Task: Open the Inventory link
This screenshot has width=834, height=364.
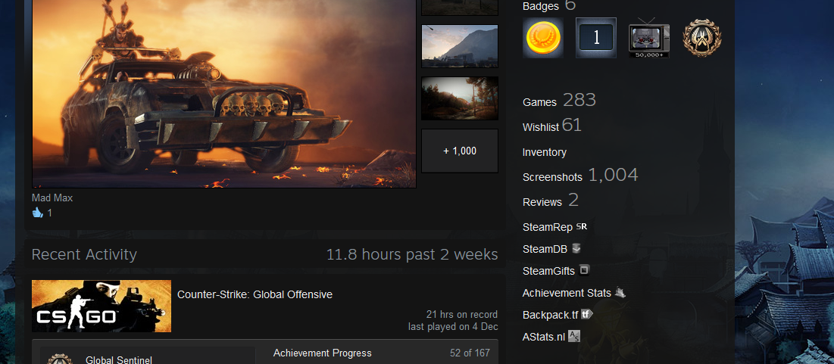Action: (x=544, y=153)
